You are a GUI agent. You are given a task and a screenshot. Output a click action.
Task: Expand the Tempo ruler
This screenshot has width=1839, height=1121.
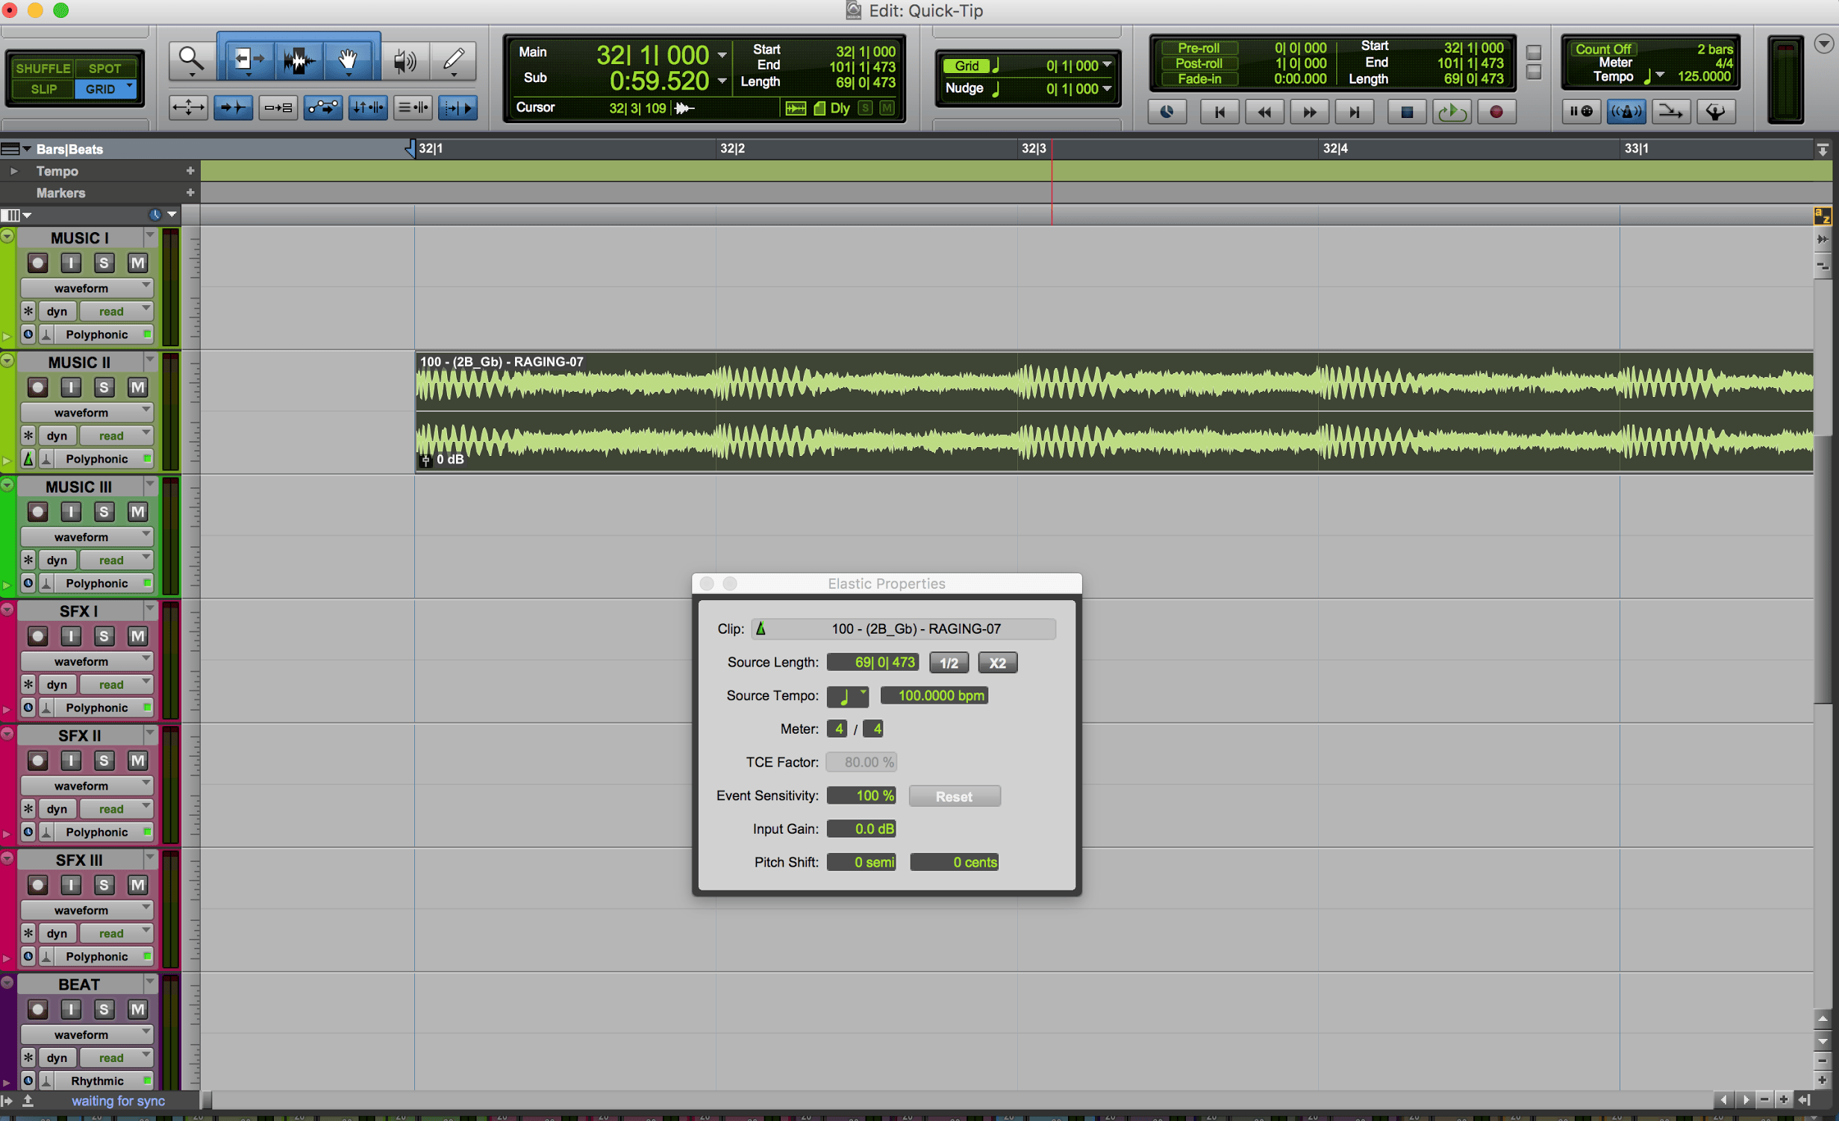(x=13, y=171)
